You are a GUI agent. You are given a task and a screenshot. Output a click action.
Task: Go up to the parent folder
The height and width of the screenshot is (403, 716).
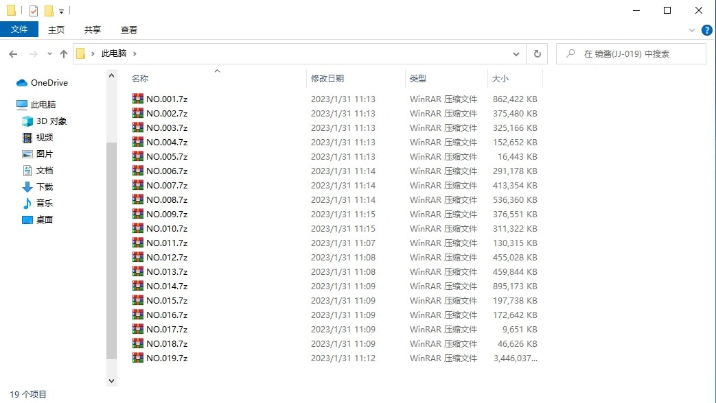63,53
